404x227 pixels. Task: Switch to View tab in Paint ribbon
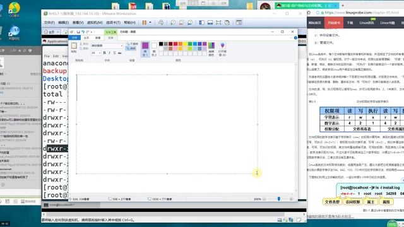pyautogui.click(x=98, y=38)
